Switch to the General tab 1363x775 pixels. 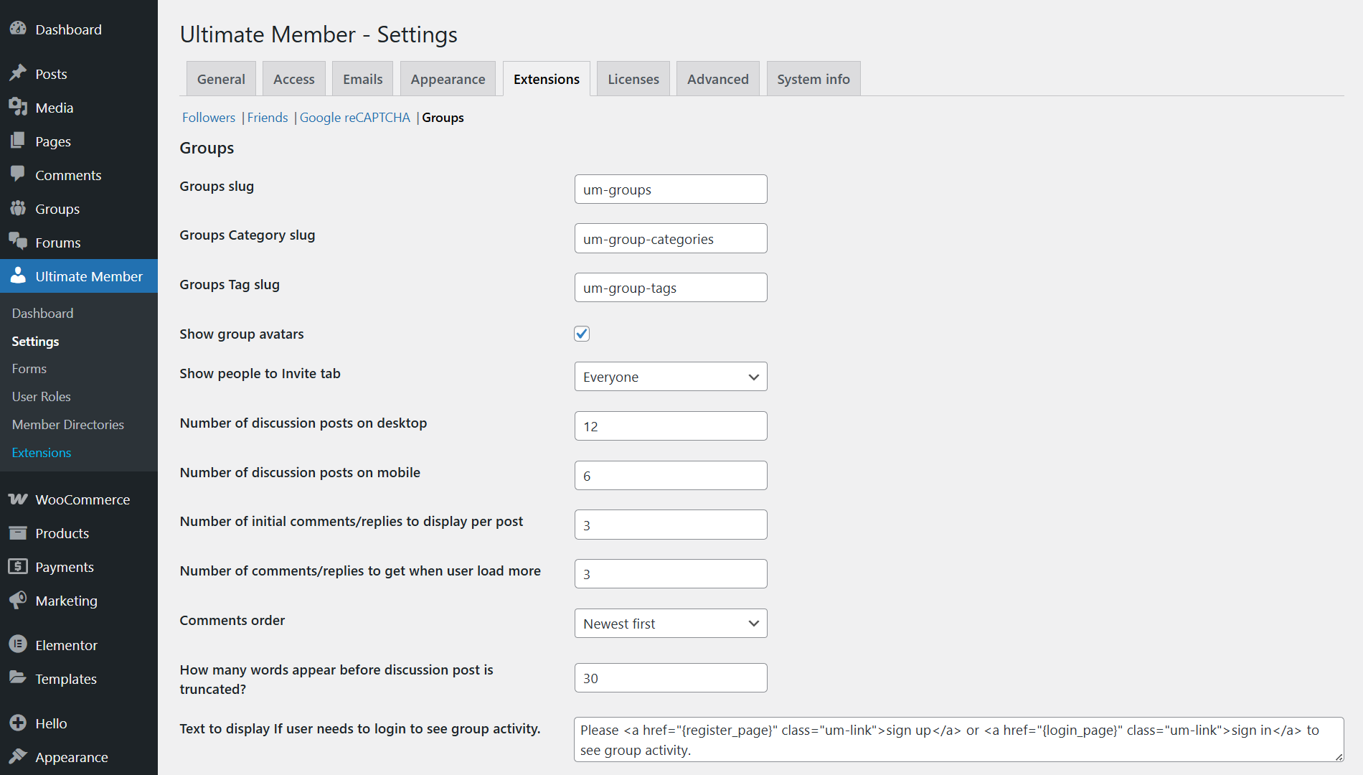coord(221,79)
